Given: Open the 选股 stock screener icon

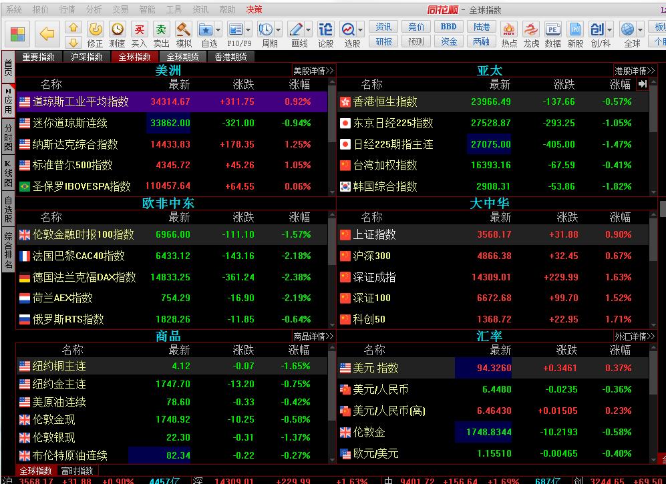Looking at the screenshot, I should (x=348, y=29).
